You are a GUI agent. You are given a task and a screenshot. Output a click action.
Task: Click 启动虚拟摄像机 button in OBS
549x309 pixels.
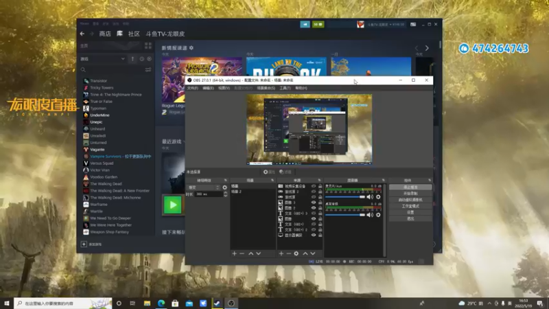(410, 200)
